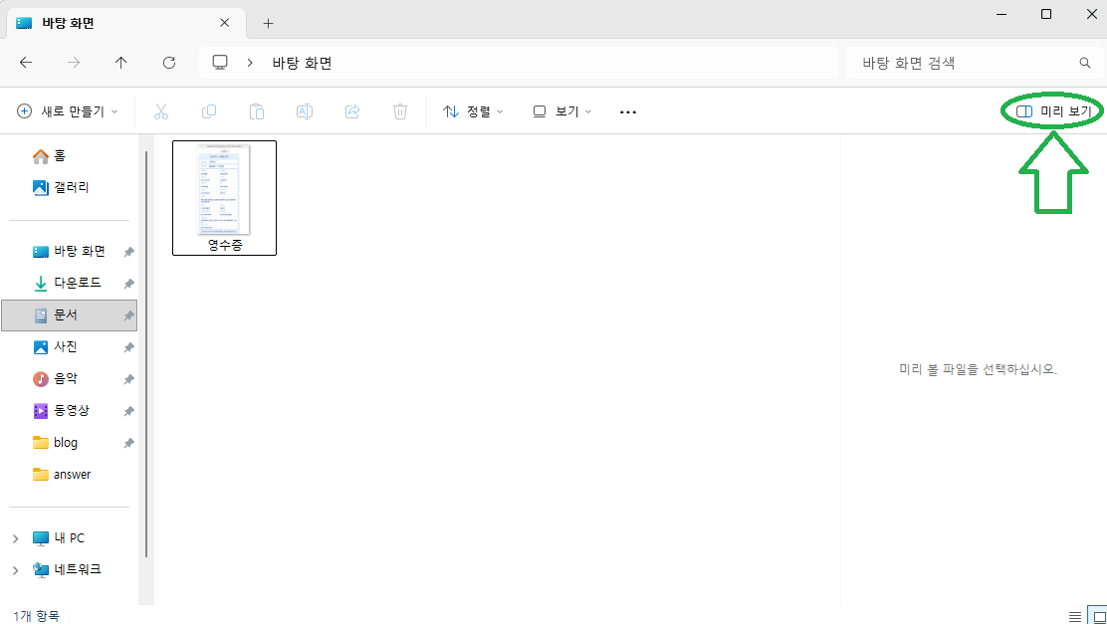Image resolution: width=1107 pixels, height=624 pixels.
Task: Select the Cut icon on the toolbar
Action: tap(161, 111)
